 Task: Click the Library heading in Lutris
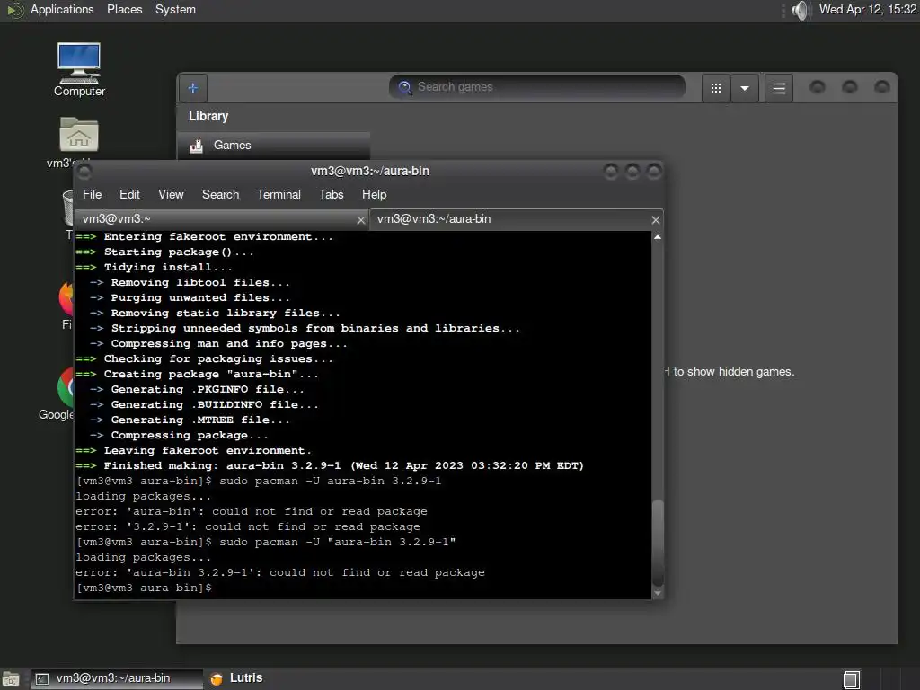[x=208, y=116]
